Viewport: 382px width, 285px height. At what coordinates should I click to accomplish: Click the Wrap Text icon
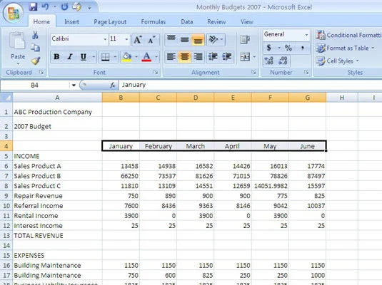point(245,39)
